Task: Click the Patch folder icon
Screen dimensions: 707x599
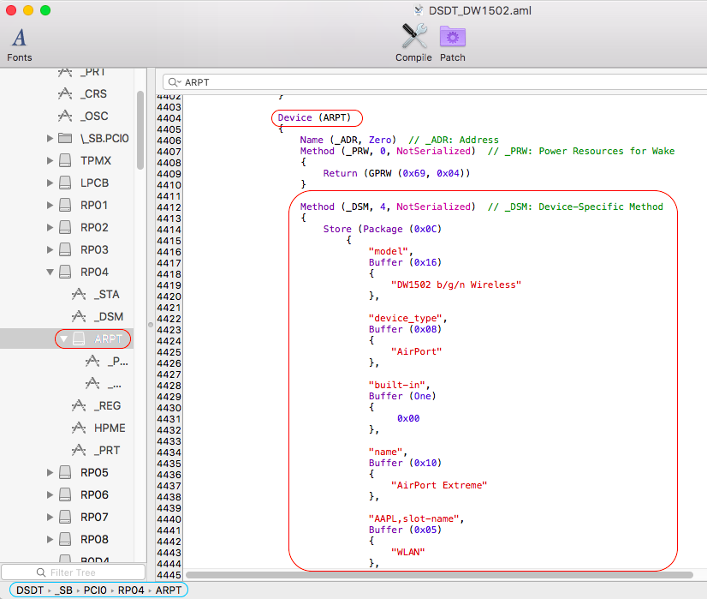Action: (x=452, y=37)
